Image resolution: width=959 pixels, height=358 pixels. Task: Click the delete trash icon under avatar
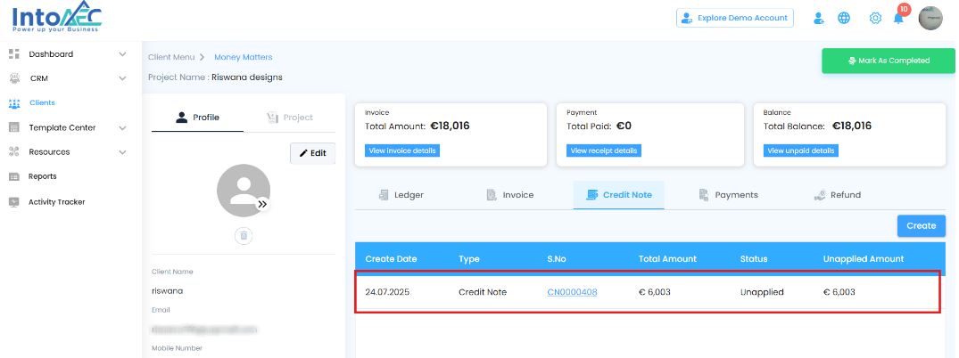pyautogui.click(x=244, y=236)
